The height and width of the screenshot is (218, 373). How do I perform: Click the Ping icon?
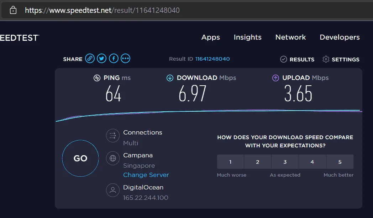97,78
